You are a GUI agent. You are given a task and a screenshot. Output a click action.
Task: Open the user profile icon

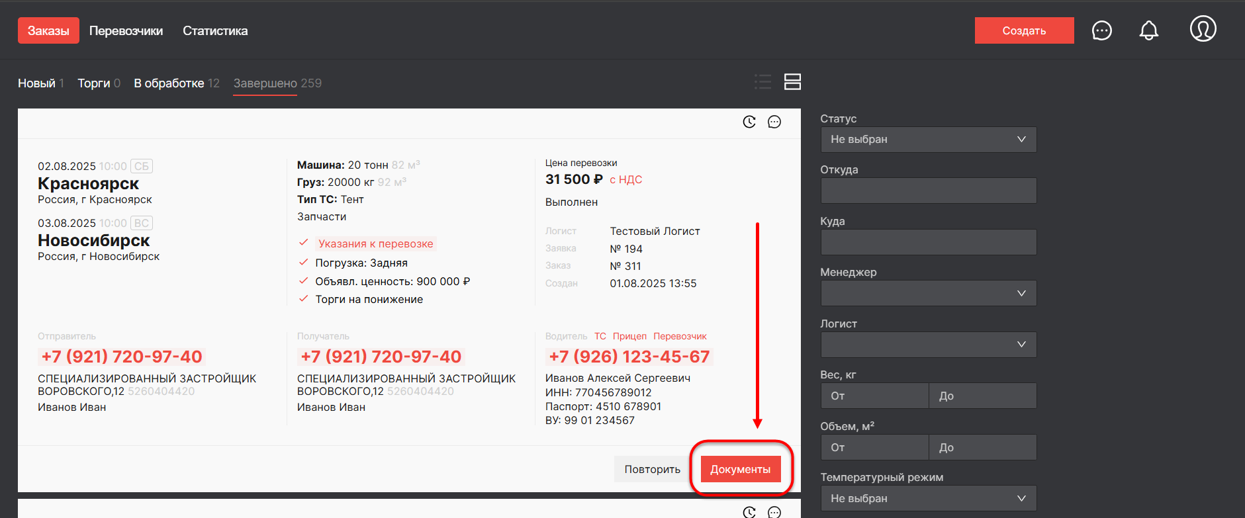point(1203,28)
